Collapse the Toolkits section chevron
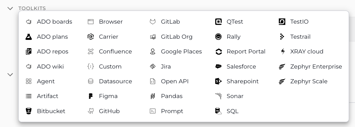 [10, 8]
